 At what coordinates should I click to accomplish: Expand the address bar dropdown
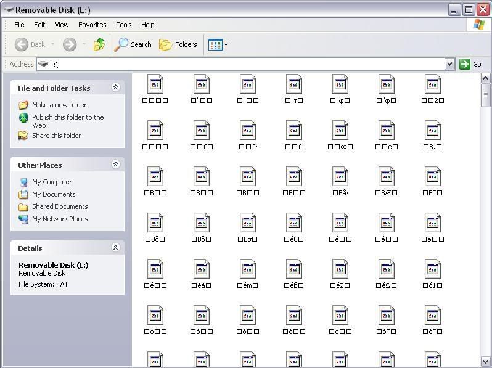point(449,64)
